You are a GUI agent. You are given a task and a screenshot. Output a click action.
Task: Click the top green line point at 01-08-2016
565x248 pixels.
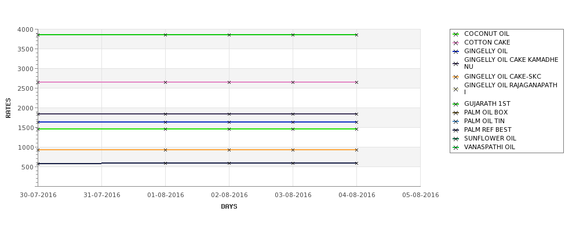click(165, 35)
